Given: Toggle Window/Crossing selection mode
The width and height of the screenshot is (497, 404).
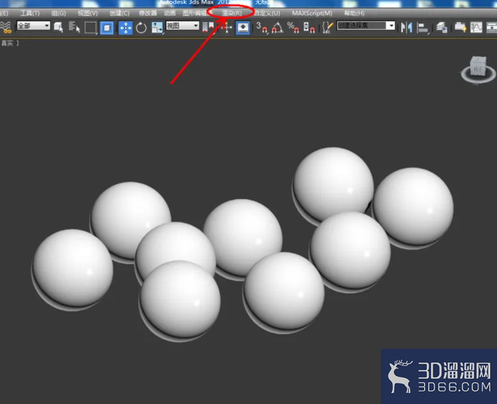Looking at the screenshot, I should 107,28.
